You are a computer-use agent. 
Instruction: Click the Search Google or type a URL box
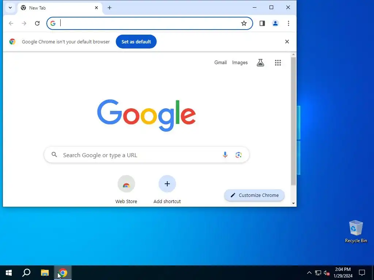(146, 155)
